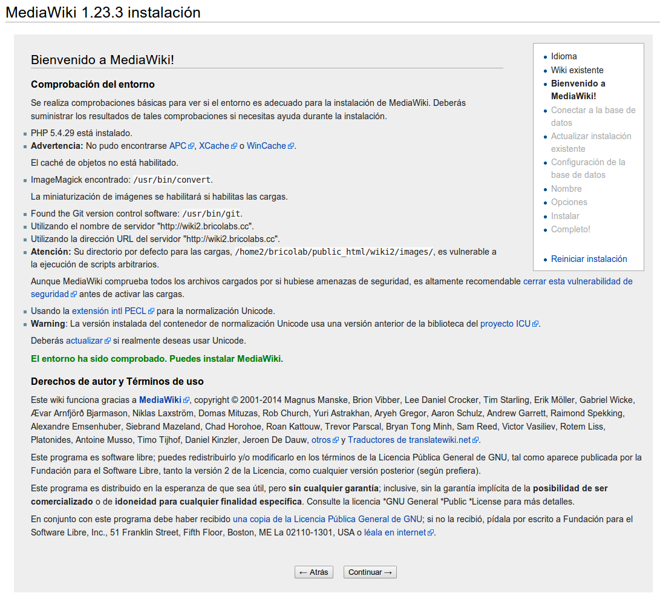Open the 'proyecto ICU' link
This screenshot has width=660, height=599.
pos(505,324)
